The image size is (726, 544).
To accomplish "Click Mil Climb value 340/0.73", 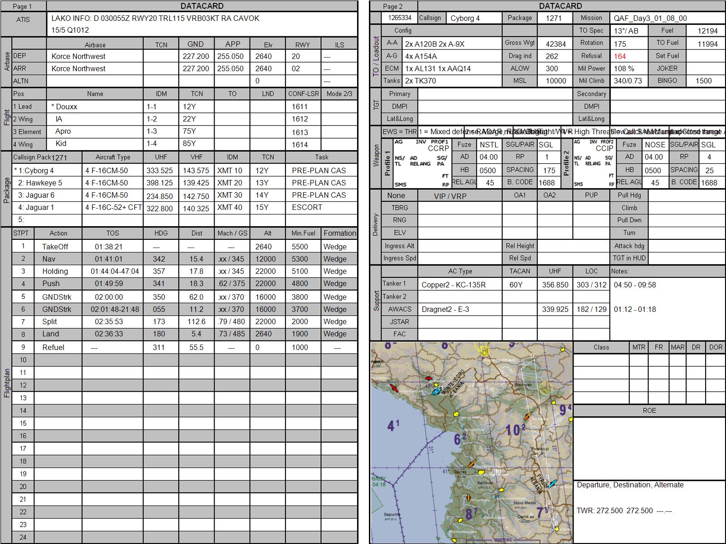I will 628,81.
